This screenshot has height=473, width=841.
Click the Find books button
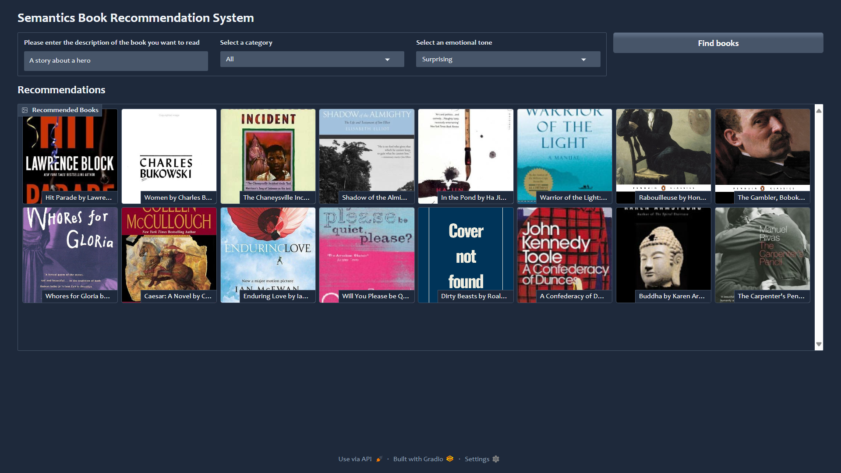click(x=718, y=43)
